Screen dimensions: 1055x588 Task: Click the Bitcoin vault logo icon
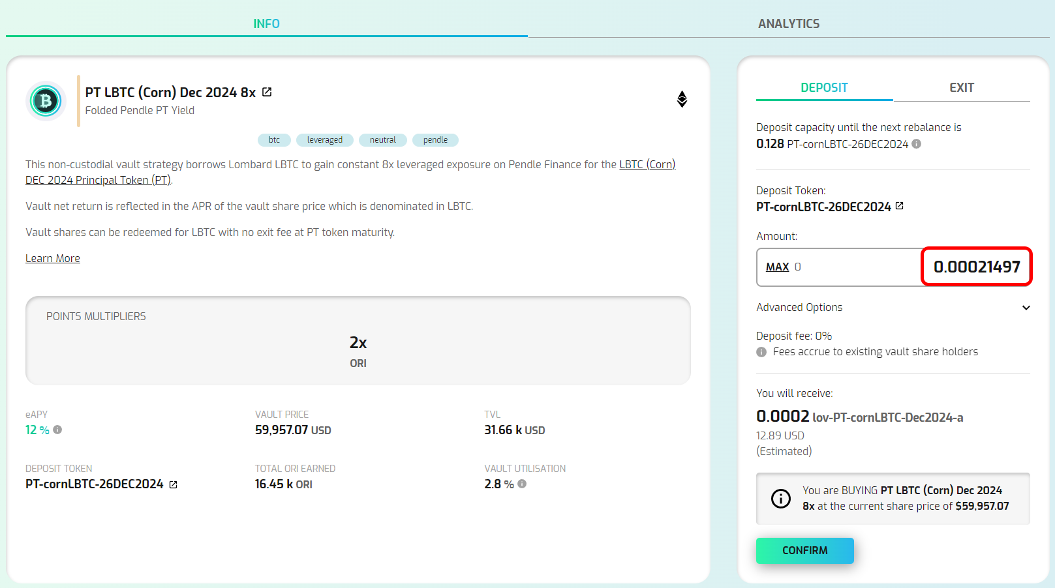click(46, 101)
